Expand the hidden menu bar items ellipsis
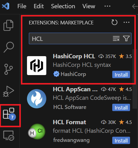The image size is (138, 148). (x=107, y=6)
